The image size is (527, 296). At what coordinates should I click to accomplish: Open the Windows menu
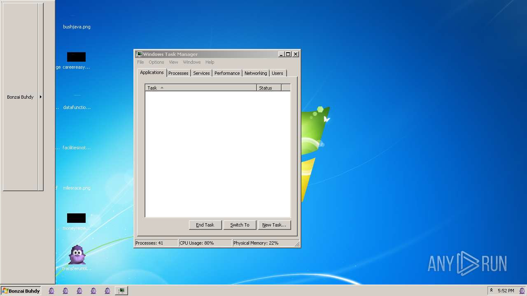click(x=192, y=62)
